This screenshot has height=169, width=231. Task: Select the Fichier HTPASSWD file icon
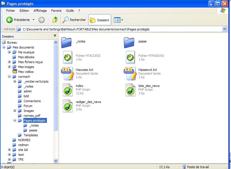pos(130,57)
